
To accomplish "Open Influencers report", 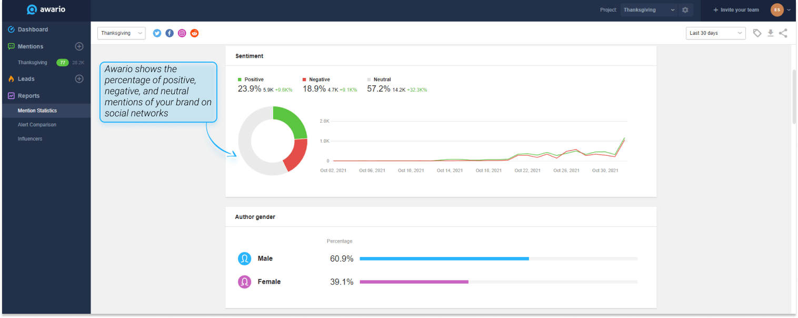I will (30, 139).
